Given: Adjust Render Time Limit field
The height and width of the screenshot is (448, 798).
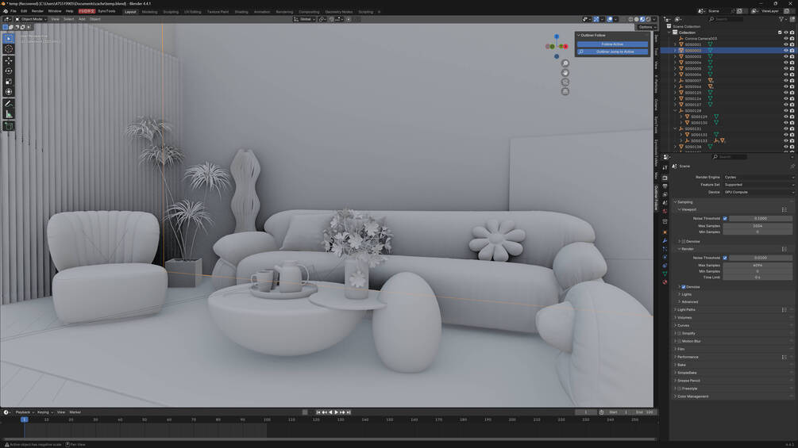Looking at the screenshot, I should point(758,278).
